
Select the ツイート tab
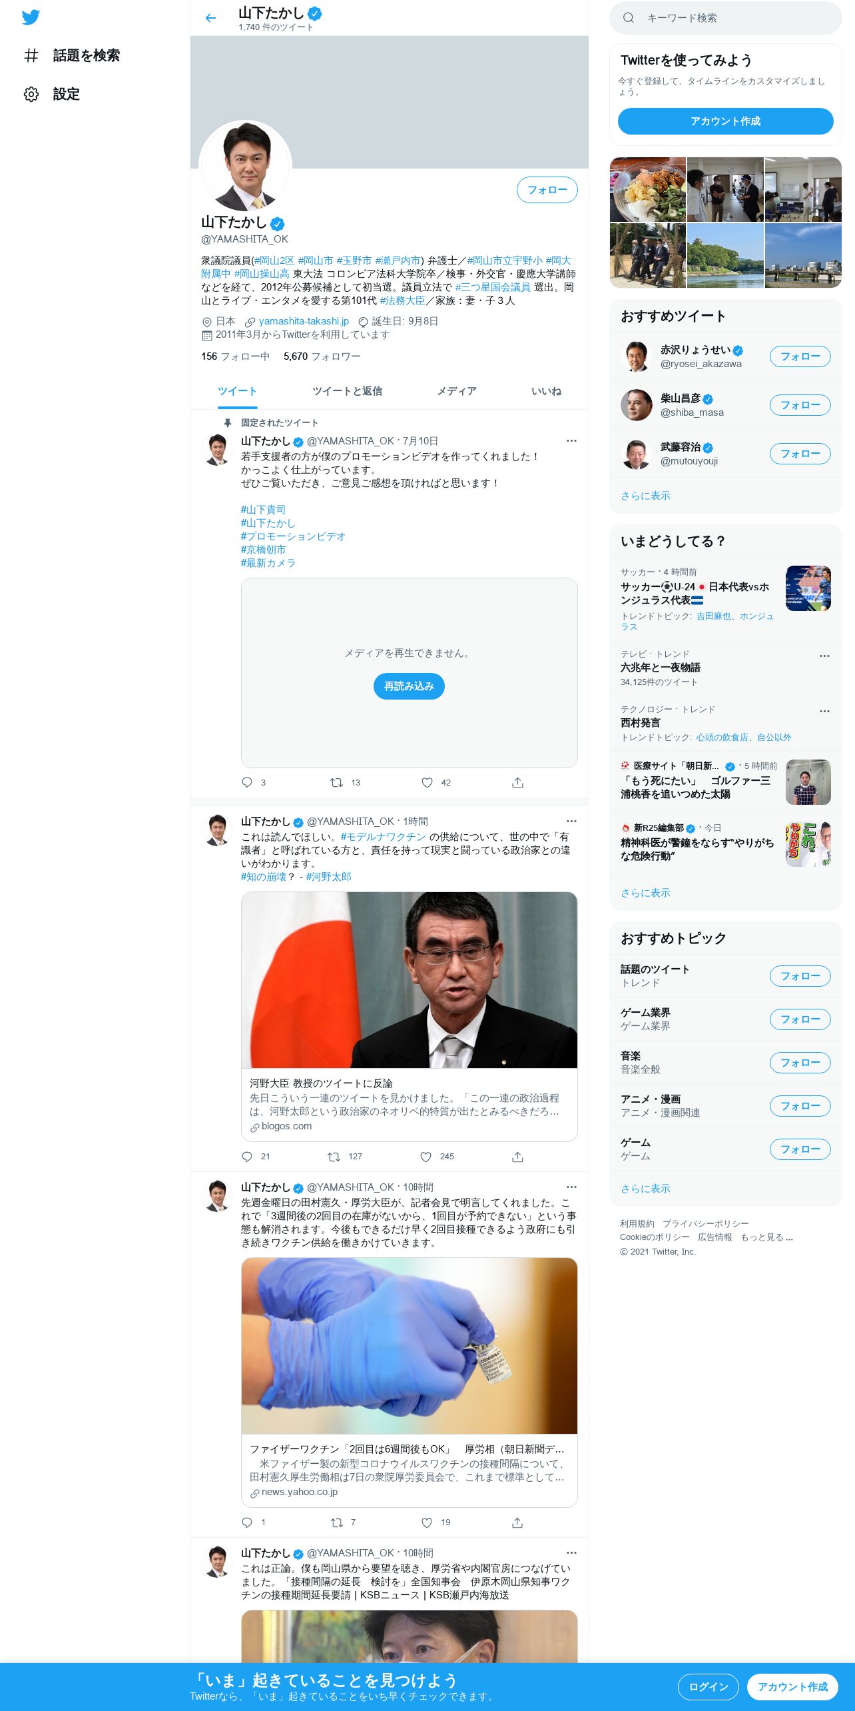237,391
